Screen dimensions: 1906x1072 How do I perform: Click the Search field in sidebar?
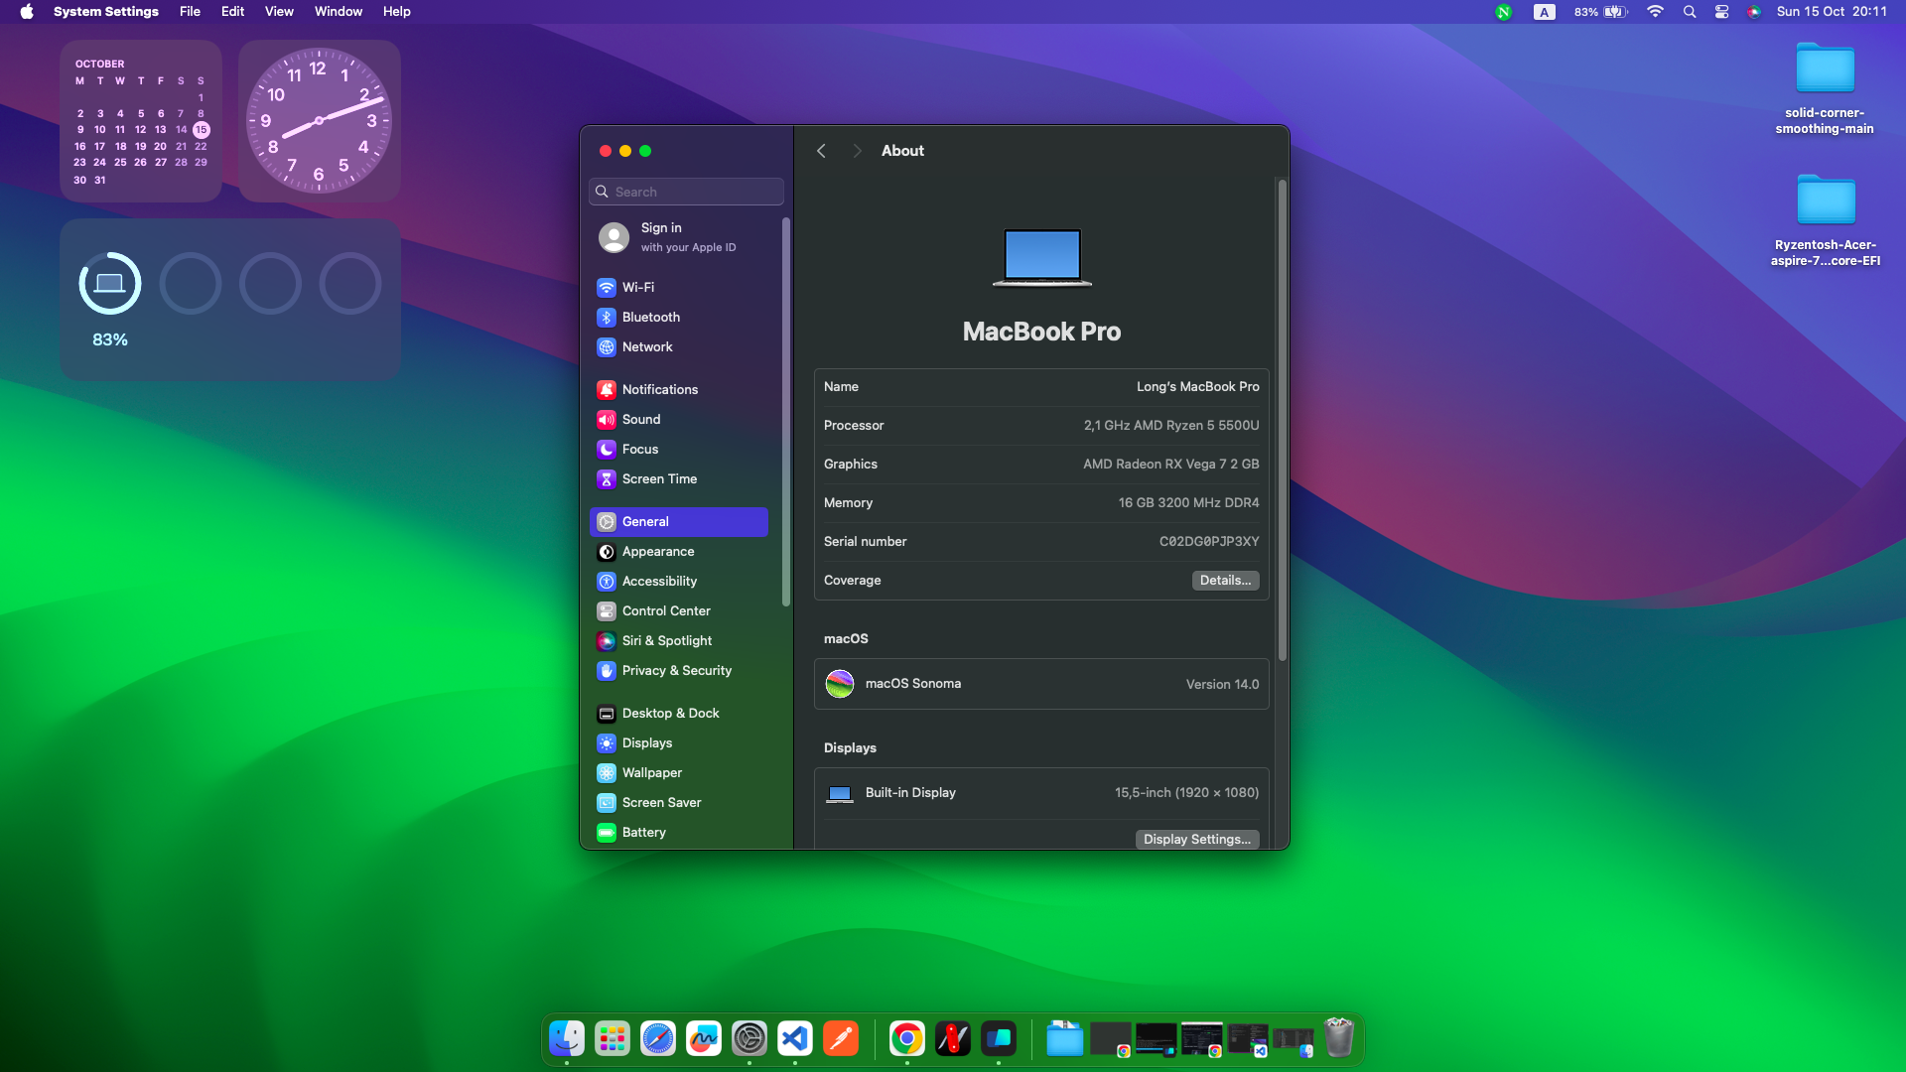tap(687, 193)
